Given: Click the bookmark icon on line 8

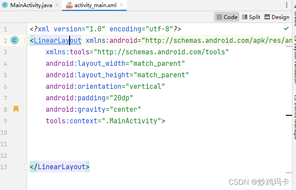Looking at the screenshot, I should [x=16, y=109].
